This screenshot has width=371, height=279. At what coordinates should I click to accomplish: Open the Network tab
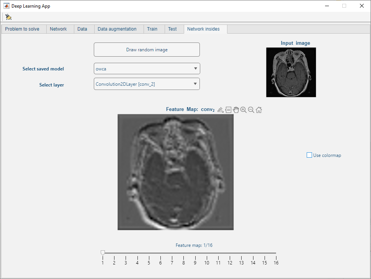pyautogui.click(x=58, y=29)
